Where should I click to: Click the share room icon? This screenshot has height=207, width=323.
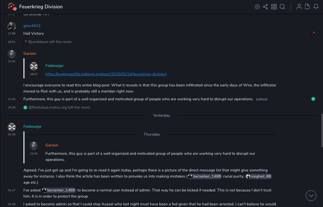click(265, 7)
